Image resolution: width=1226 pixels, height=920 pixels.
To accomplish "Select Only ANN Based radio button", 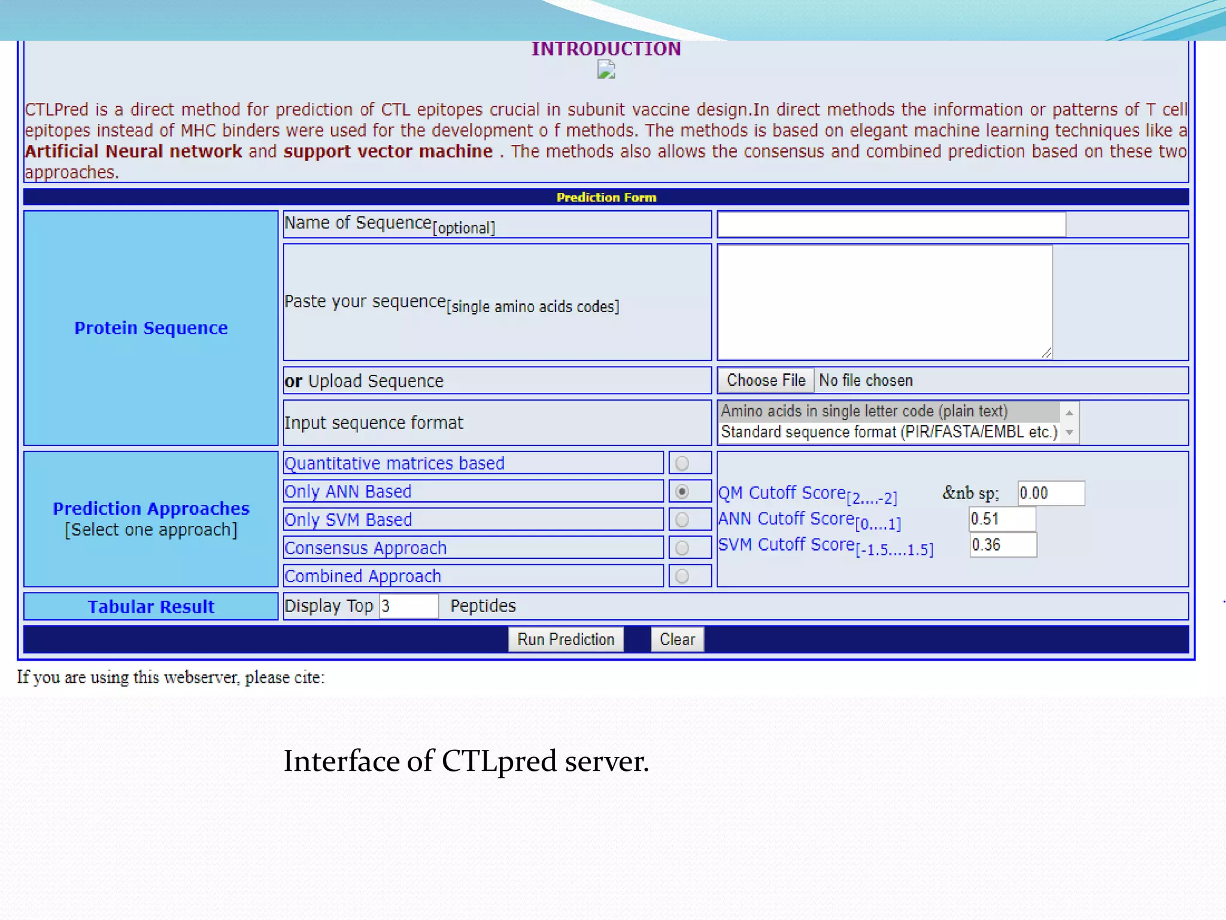I will 682,491.
